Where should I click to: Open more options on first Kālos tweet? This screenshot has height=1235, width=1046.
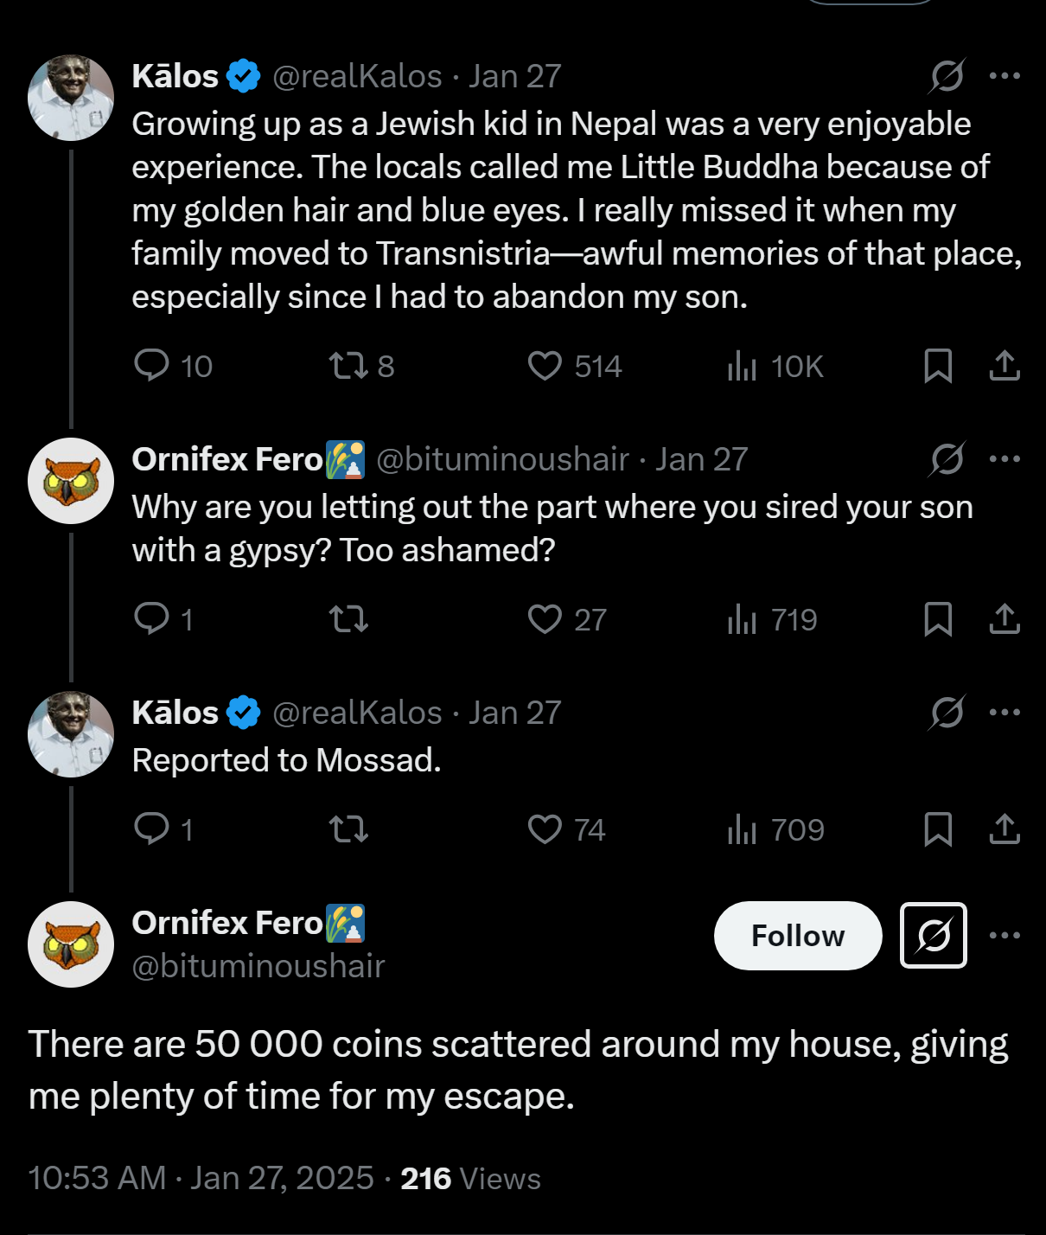click(x=1005, y=76)
